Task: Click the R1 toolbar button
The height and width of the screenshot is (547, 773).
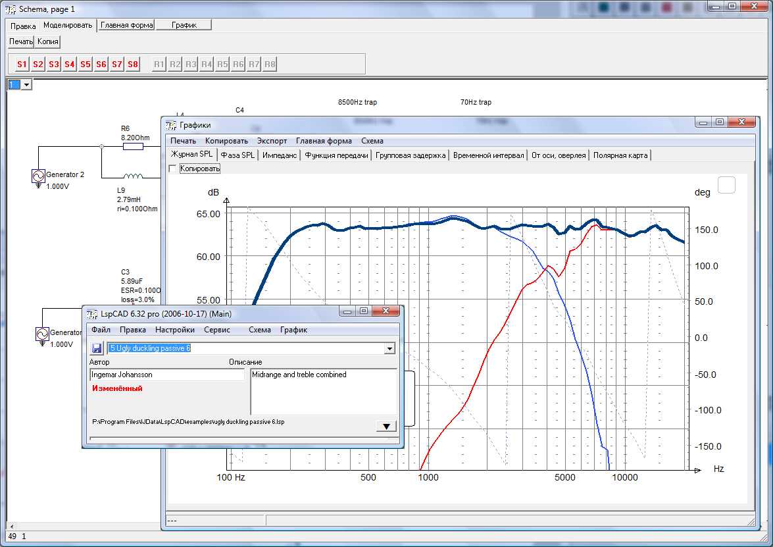Action: click(x=159, y=64)
